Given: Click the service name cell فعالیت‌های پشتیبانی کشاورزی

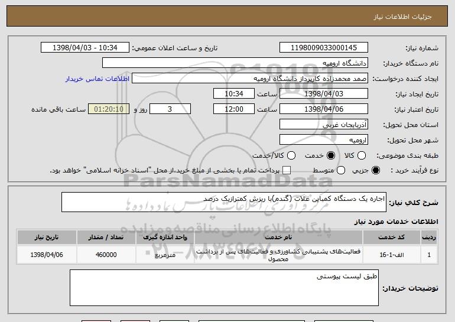Looking at the screenshot, I should (278, 255).
